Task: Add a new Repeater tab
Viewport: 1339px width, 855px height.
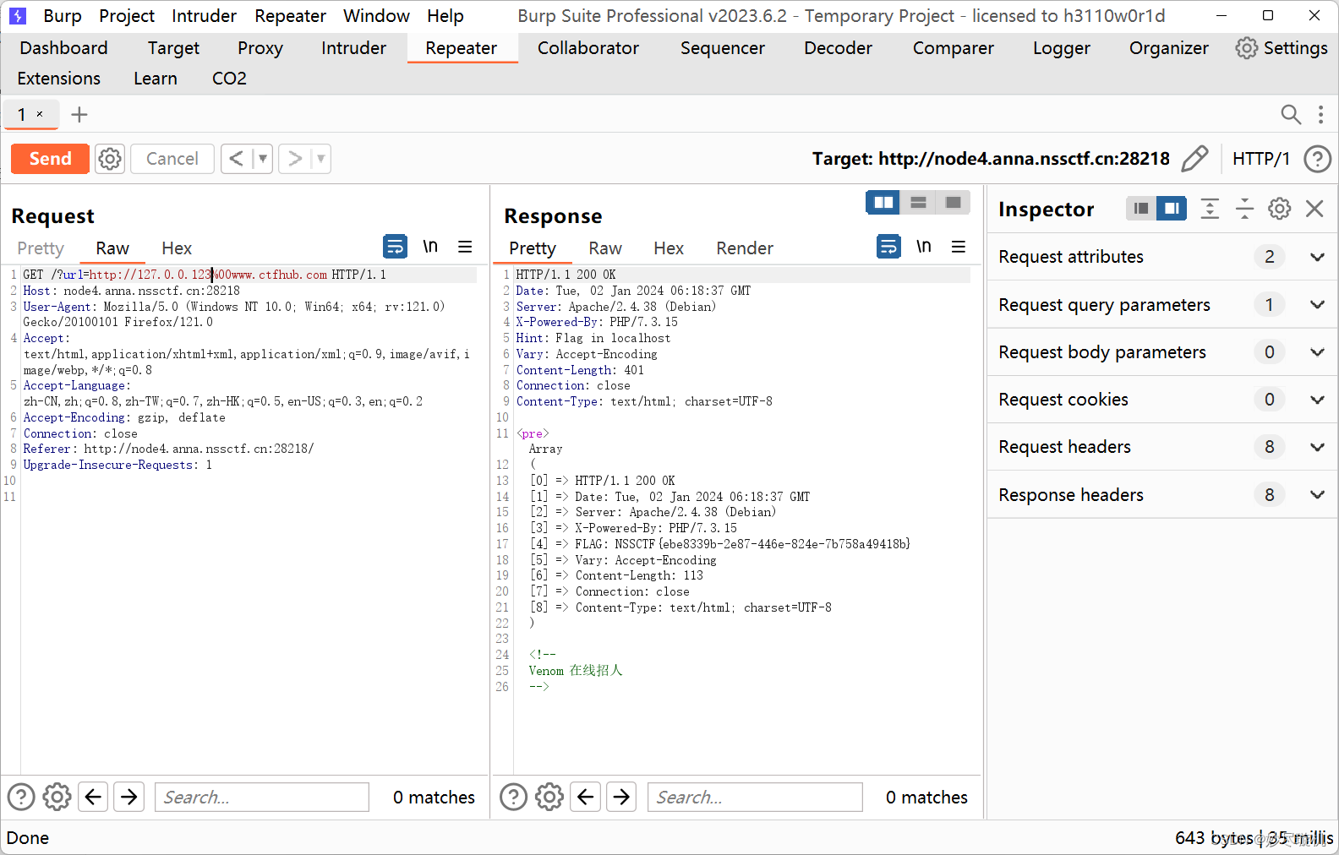Action: [x=79, y=114]
